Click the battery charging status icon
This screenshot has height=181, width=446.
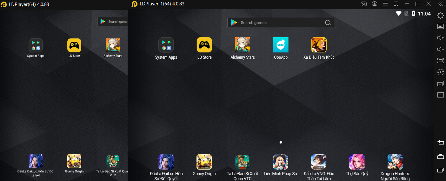click(413, 13)
